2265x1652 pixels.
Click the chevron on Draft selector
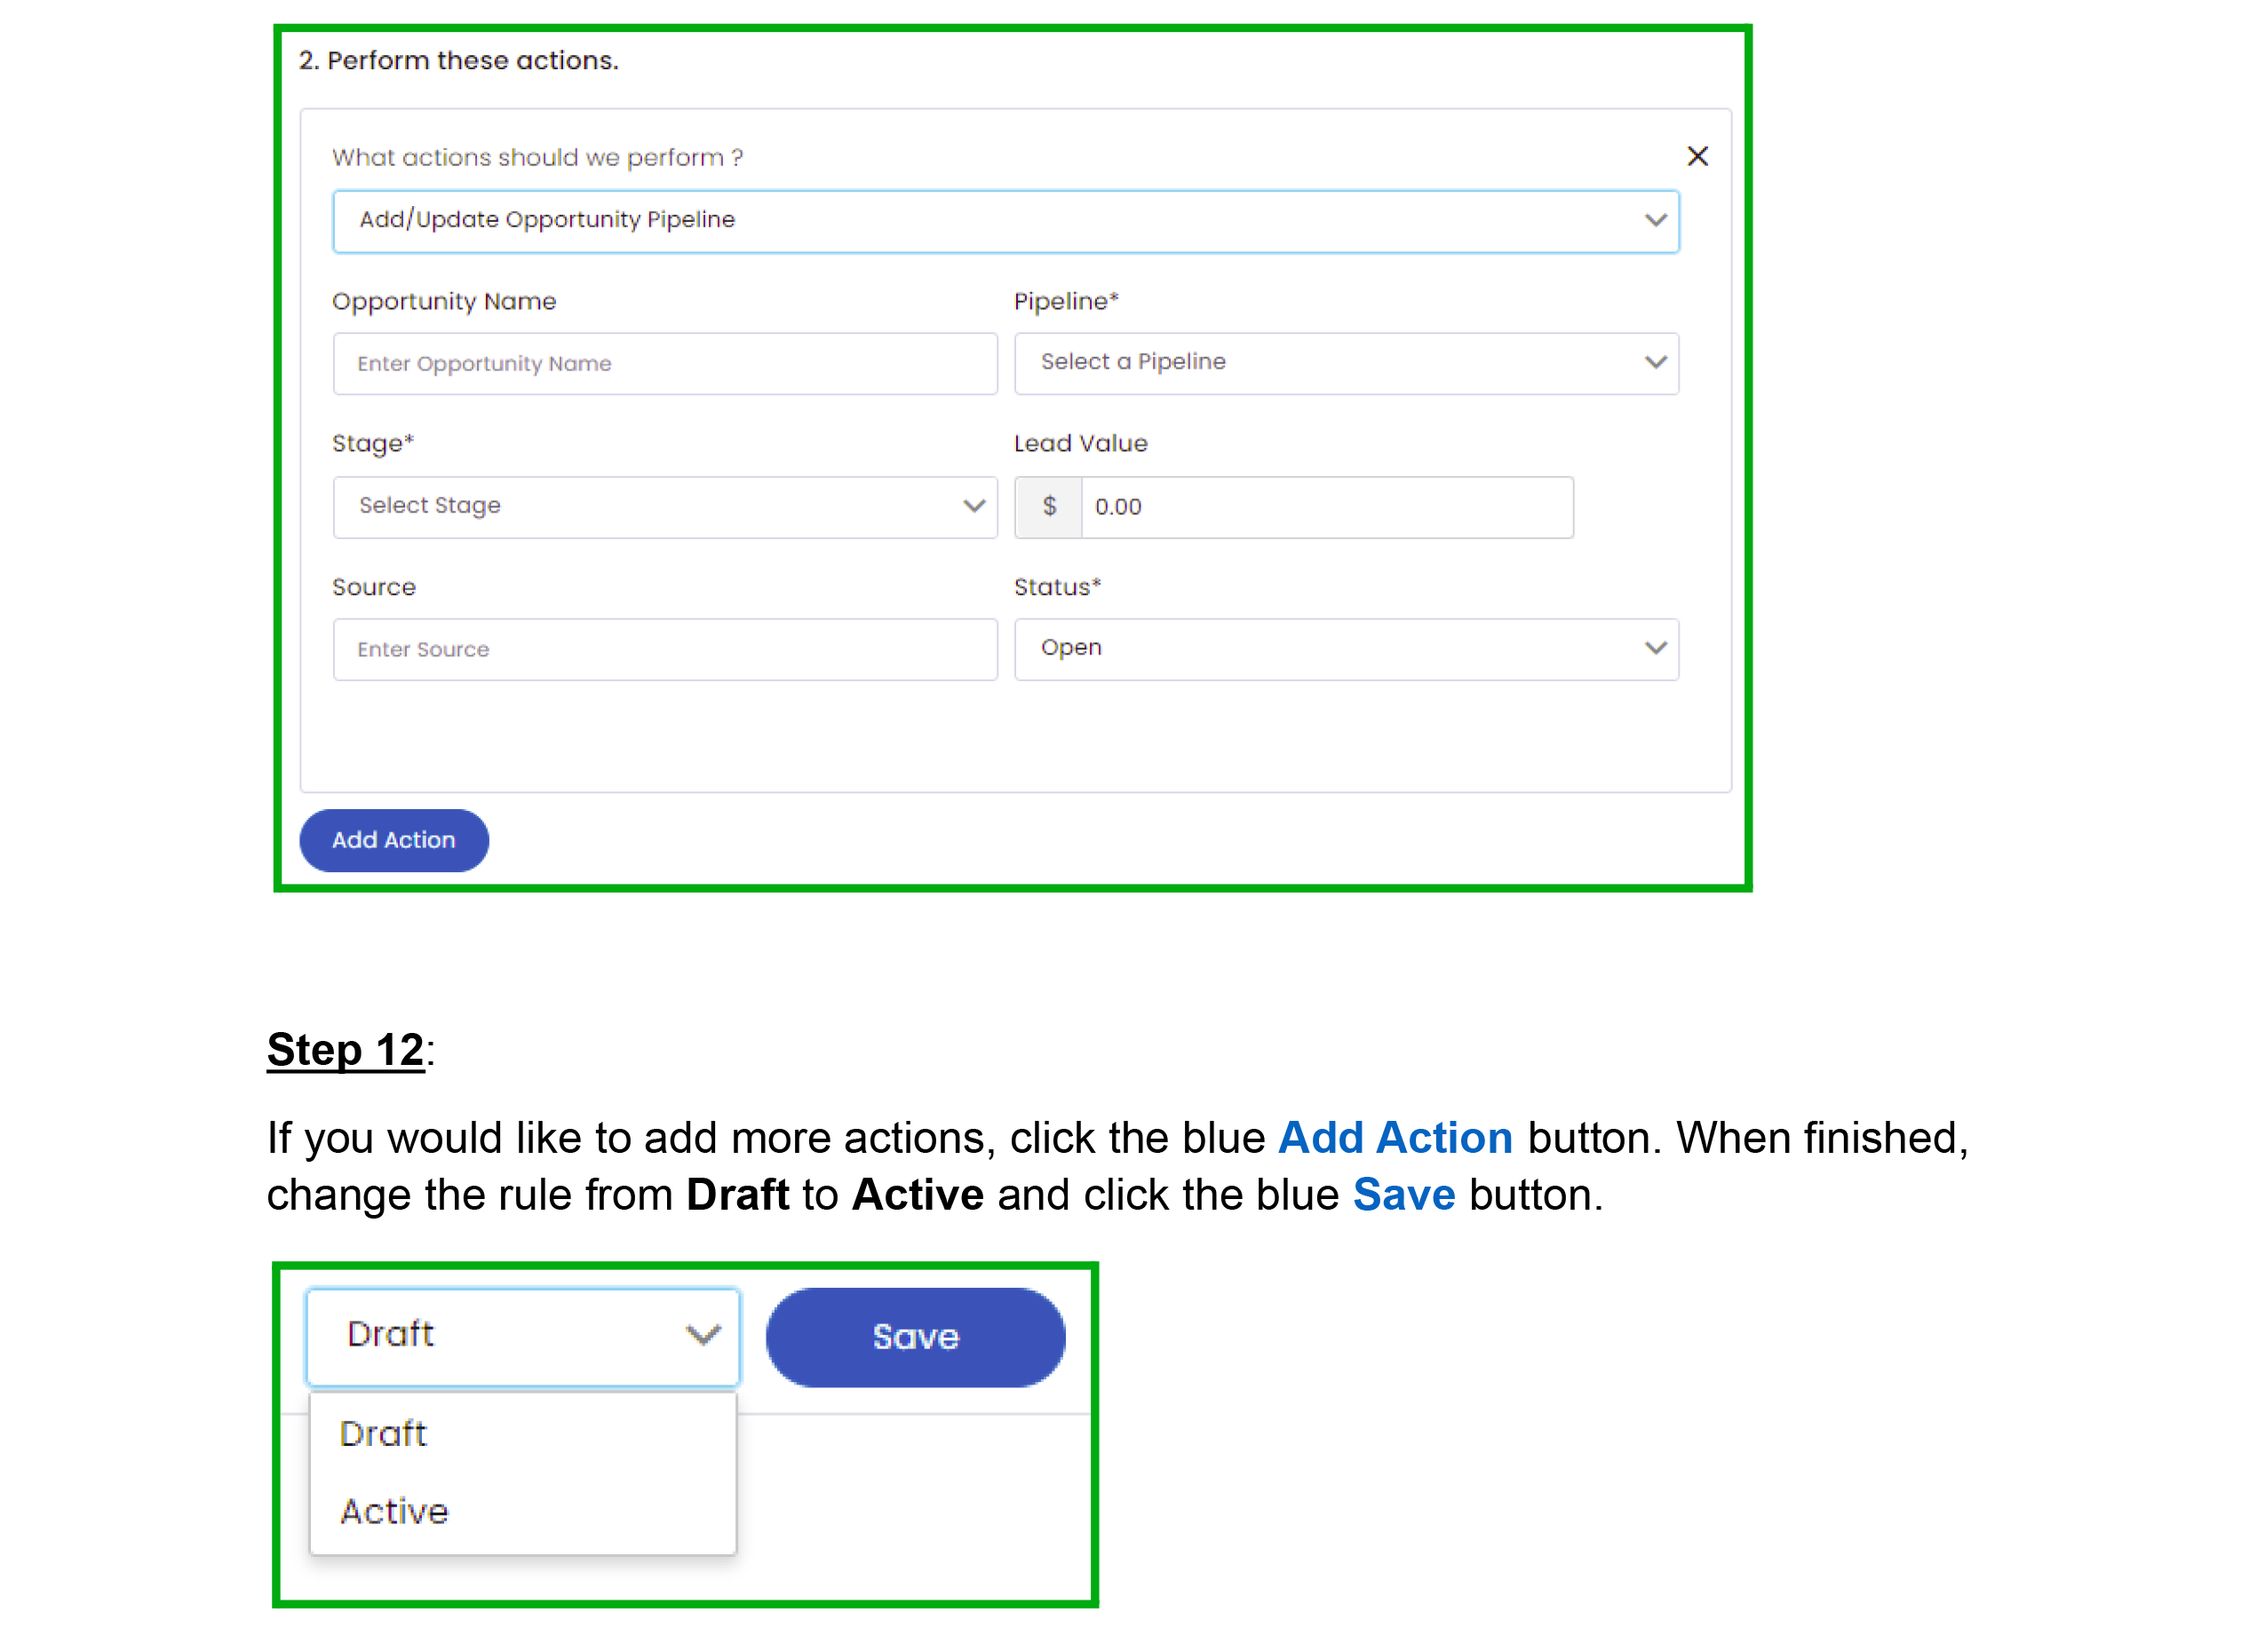pos(702,1335)
